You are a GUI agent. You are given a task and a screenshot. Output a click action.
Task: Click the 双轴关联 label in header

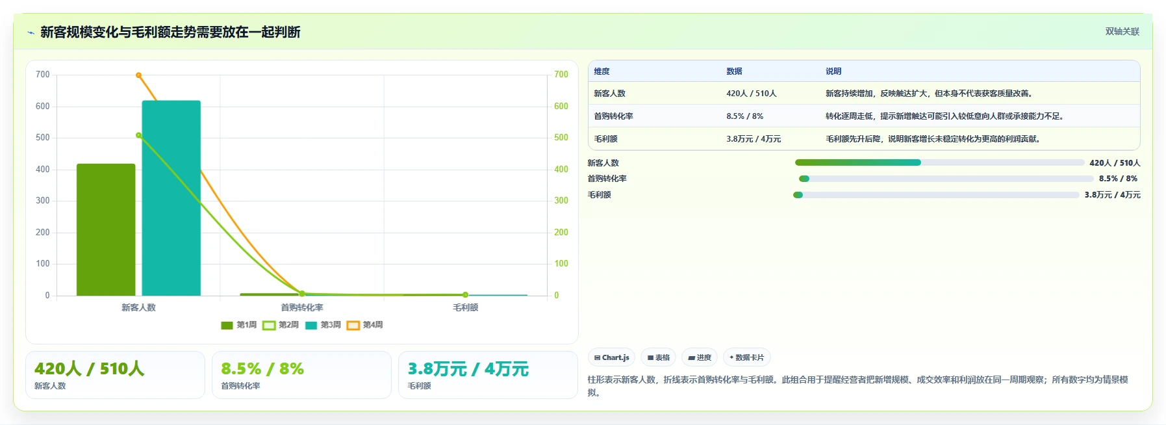coord(1122,31)
